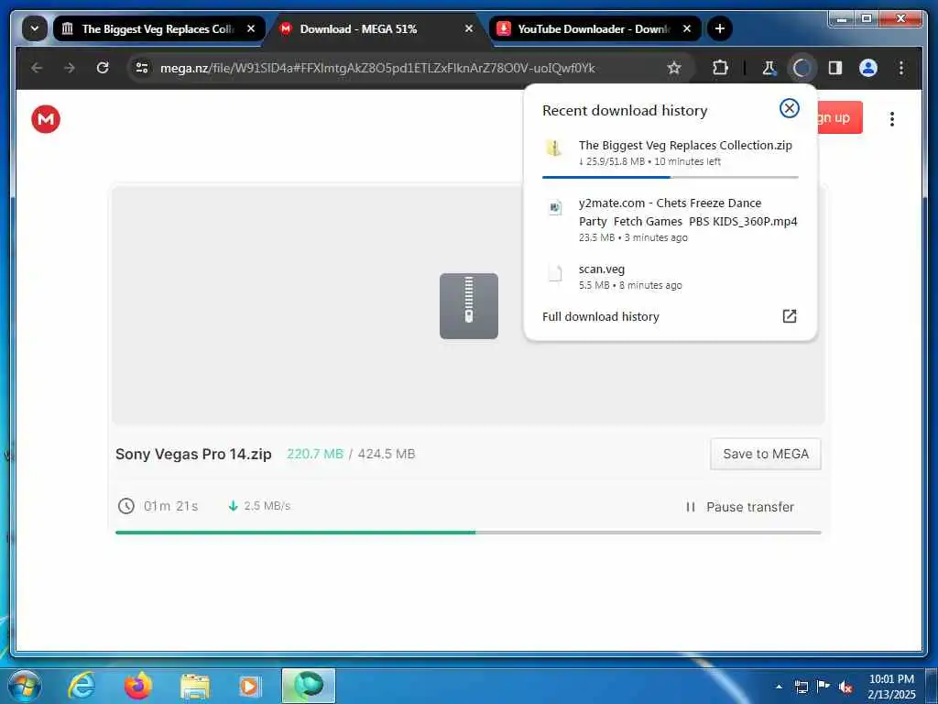This screenshot has width=938, height=704.
Task: Bookmark this page with the star
Action: [674, 68]
